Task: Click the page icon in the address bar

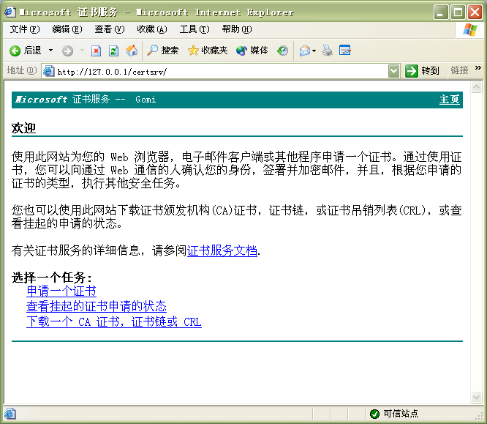Action: (x=48, y=71)
